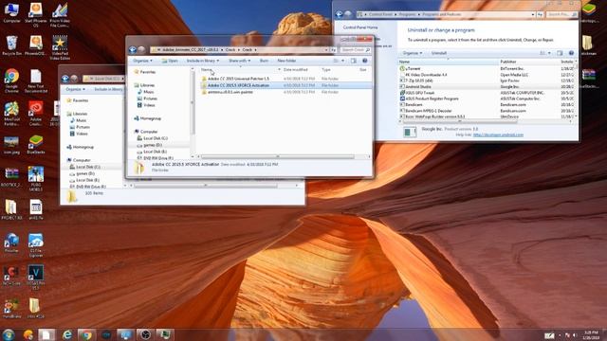Select the amtemu win painter folder
The image size is (607, 341).
pos(230,92)
